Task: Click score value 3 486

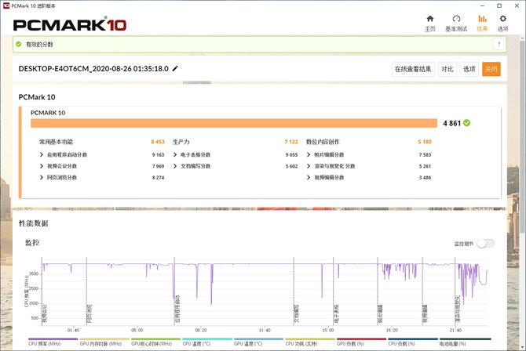Action: [x=425, y=178]
